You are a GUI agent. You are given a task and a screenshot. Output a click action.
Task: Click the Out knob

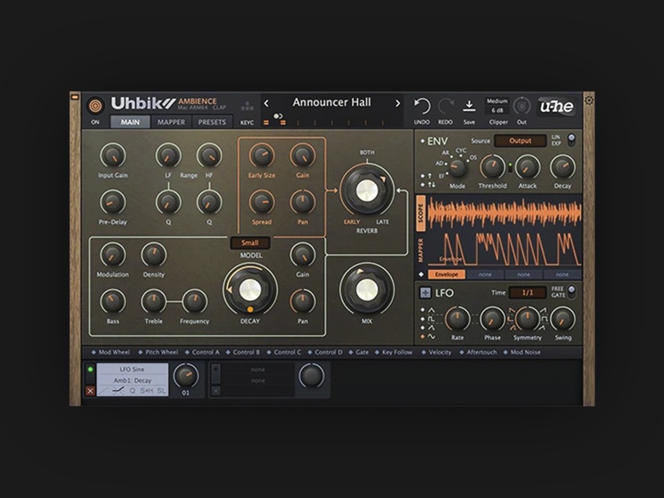[522, 107]
